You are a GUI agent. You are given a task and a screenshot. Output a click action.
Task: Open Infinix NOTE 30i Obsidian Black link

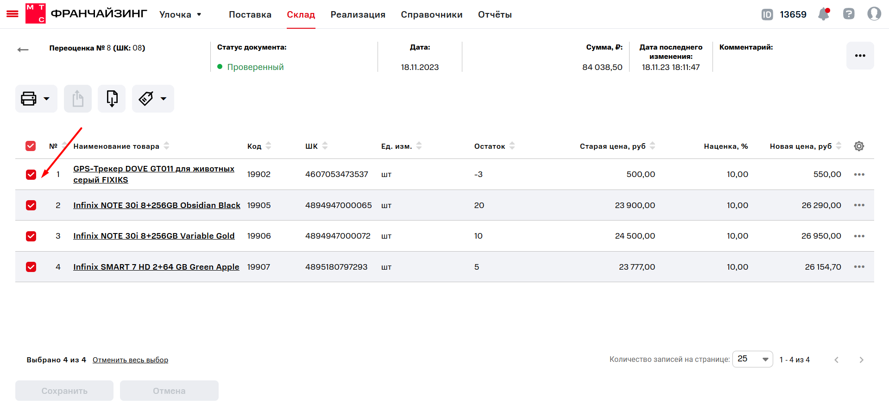[x=157, y=205]
